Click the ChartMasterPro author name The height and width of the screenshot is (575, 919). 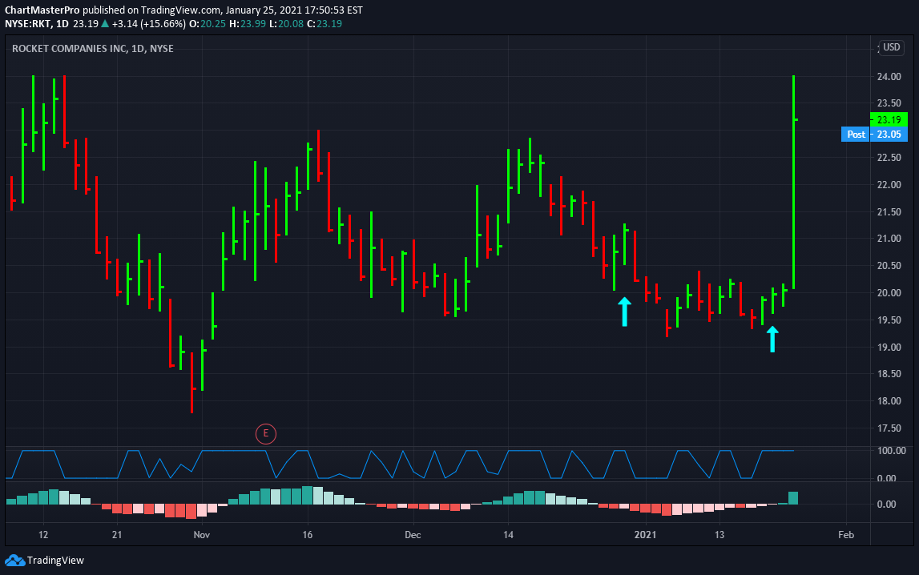click(x=42, y=10)
